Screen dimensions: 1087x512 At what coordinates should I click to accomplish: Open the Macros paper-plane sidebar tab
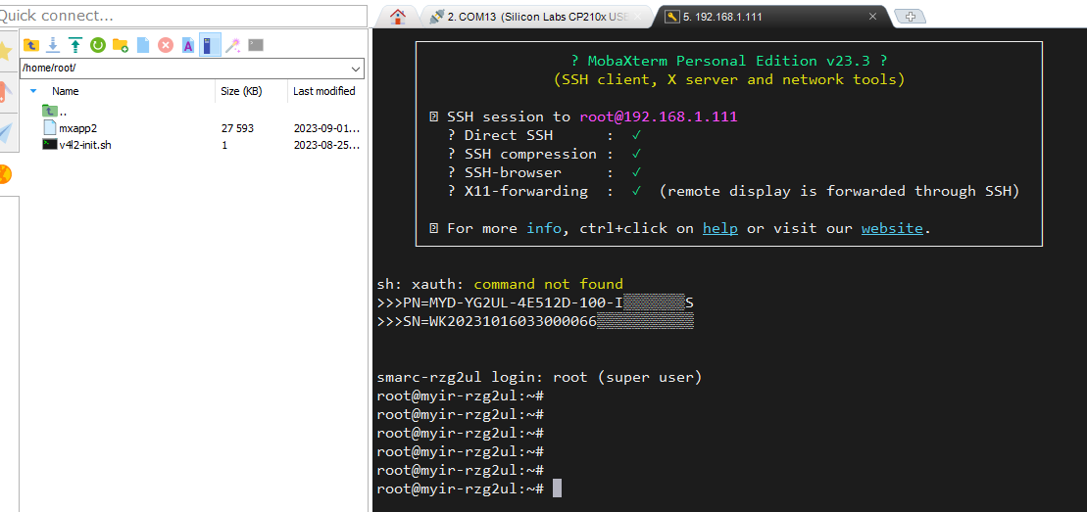(x=6, y=133)
